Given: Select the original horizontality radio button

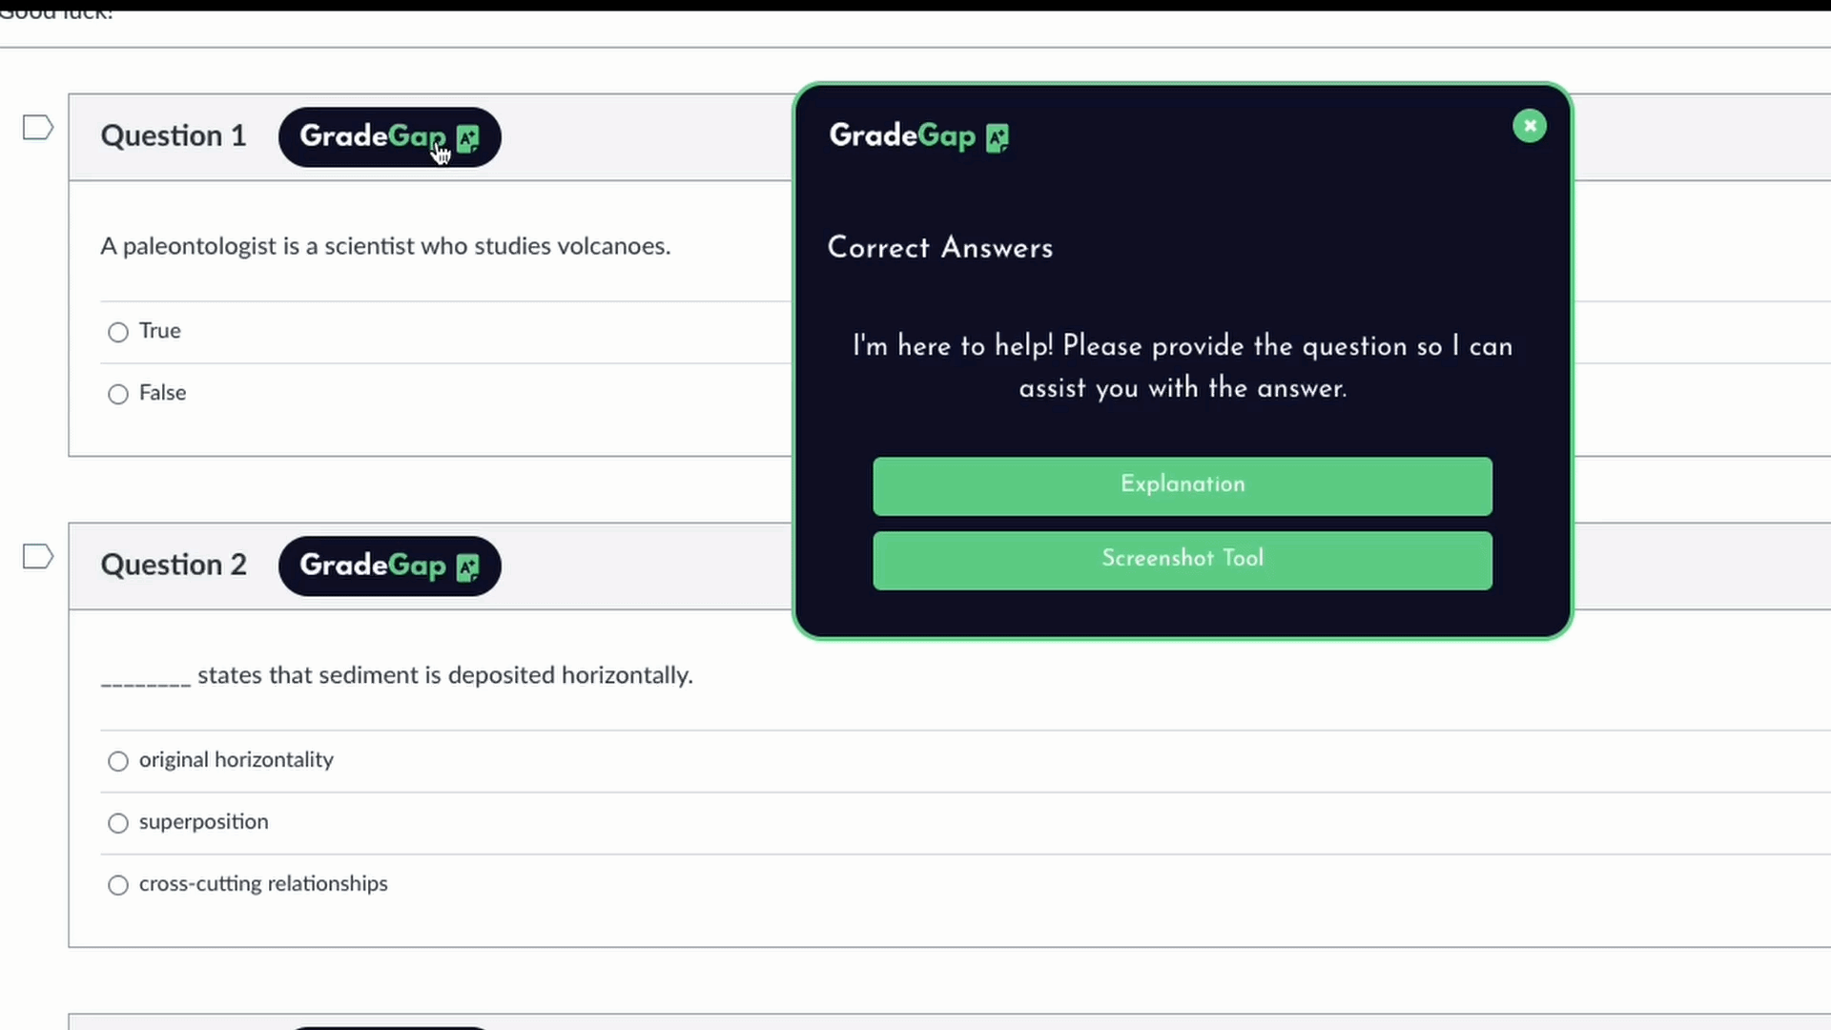Looking at the screenshot, I should [117, 759].
